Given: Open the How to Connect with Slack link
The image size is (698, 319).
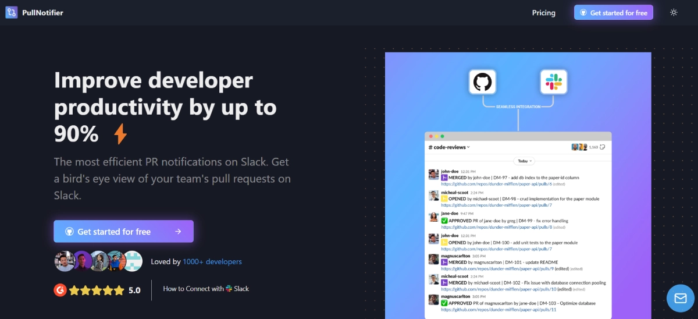Looking at the screenshot, I should 206,289.
